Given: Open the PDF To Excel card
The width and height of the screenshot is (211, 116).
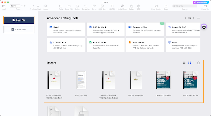Looking at the screenshot, I should (x=105, y=45).
